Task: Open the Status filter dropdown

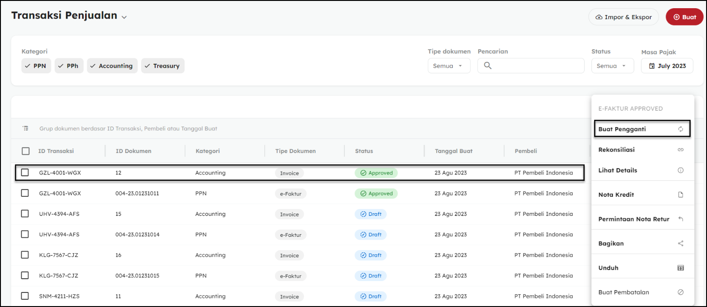Action: [612, 66]
